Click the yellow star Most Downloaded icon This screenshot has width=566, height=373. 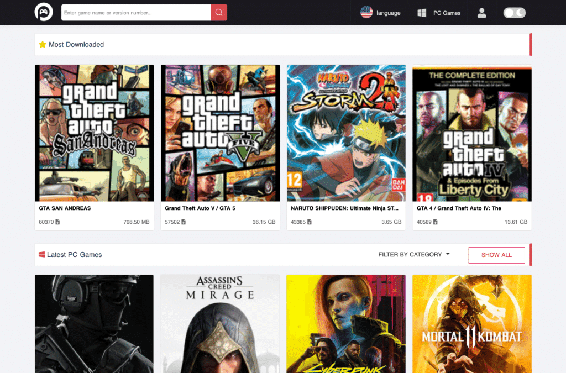[x=43, y=44]
